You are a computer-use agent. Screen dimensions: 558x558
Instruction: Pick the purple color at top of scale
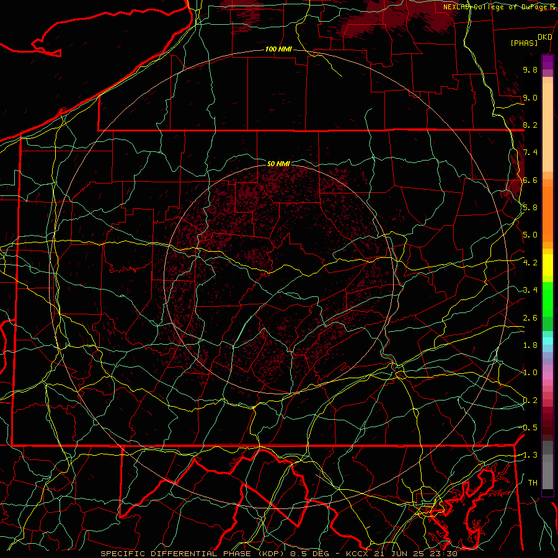547,62
